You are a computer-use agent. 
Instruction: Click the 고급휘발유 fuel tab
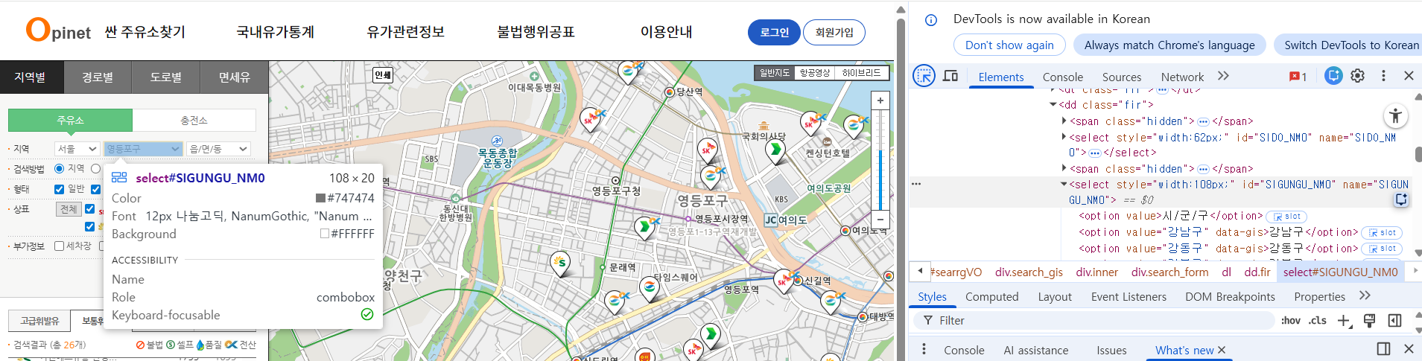[x=39, y=321]
